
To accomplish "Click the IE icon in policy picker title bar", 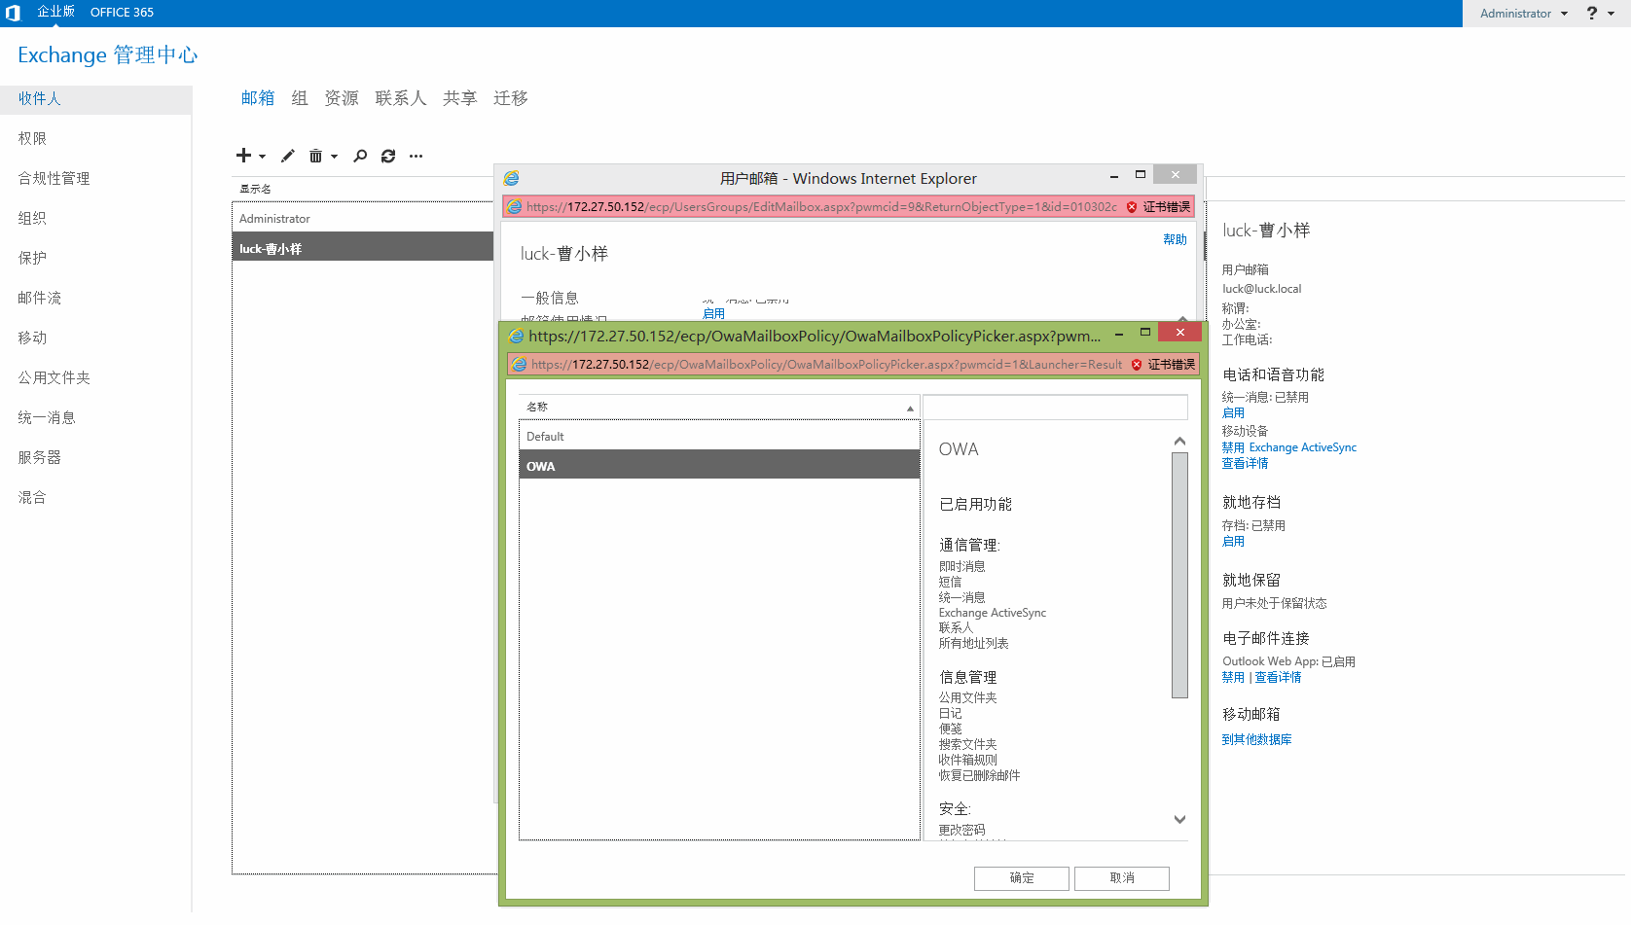I will click(517, 336).
